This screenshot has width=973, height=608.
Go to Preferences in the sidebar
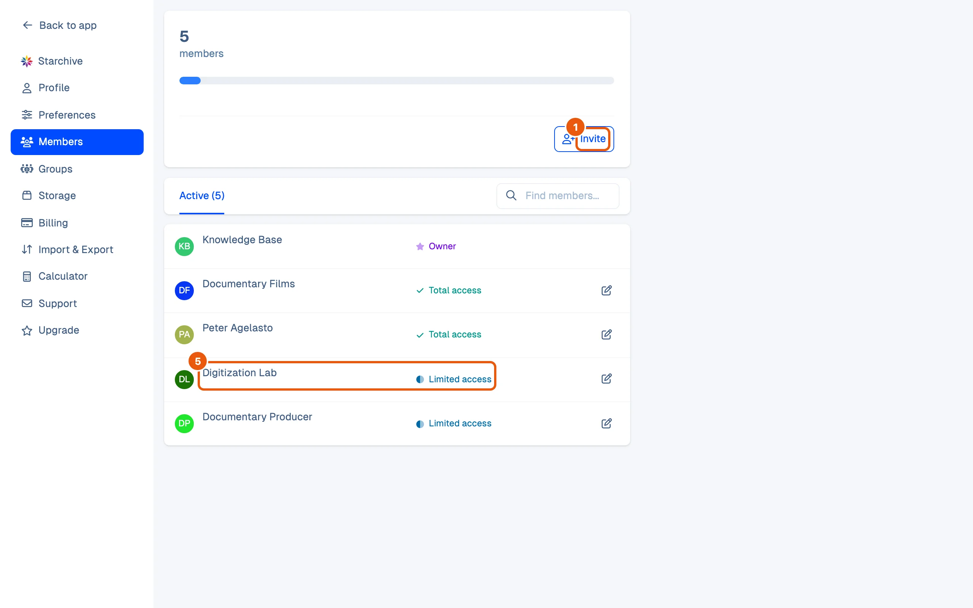77,115
